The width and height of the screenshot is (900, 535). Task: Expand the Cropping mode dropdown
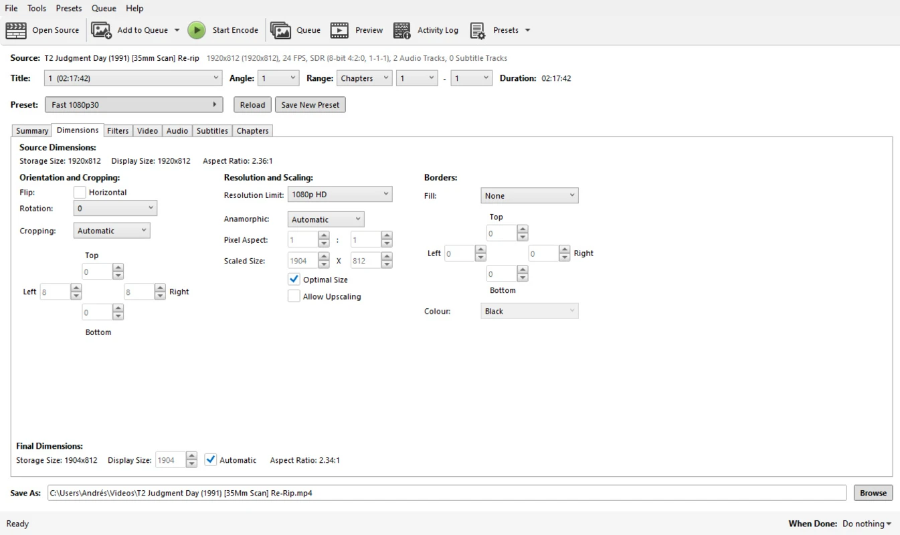112,231
